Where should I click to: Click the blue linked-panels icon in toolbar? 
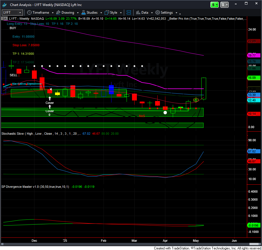click(129, 13)
